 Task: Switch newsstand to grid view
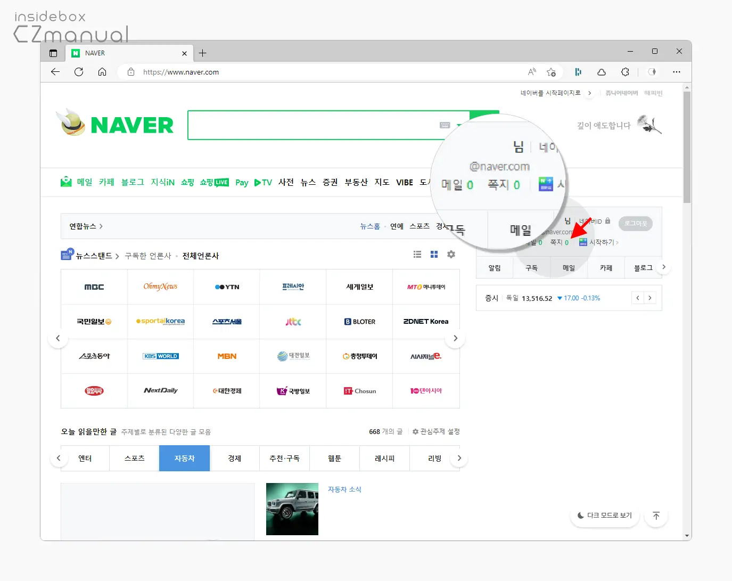coord(434,255)
